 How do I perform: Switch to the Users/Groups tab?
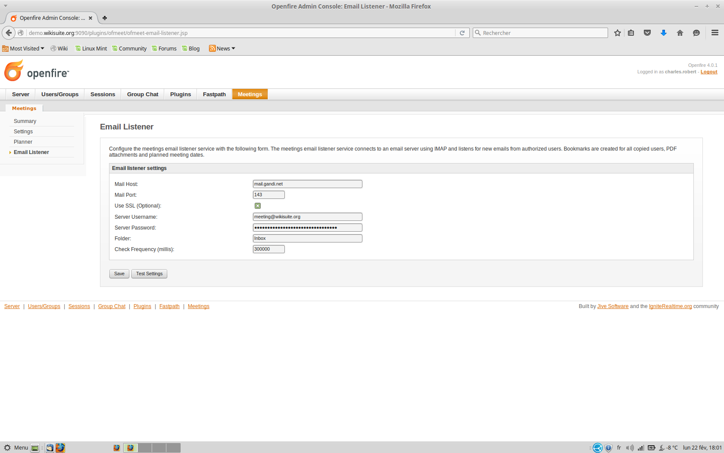(60, 94)
